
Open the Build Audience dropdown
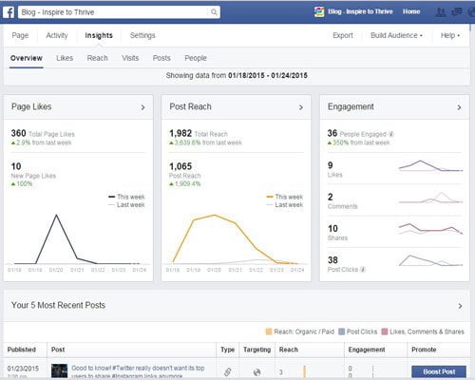(x=396, y=35)
